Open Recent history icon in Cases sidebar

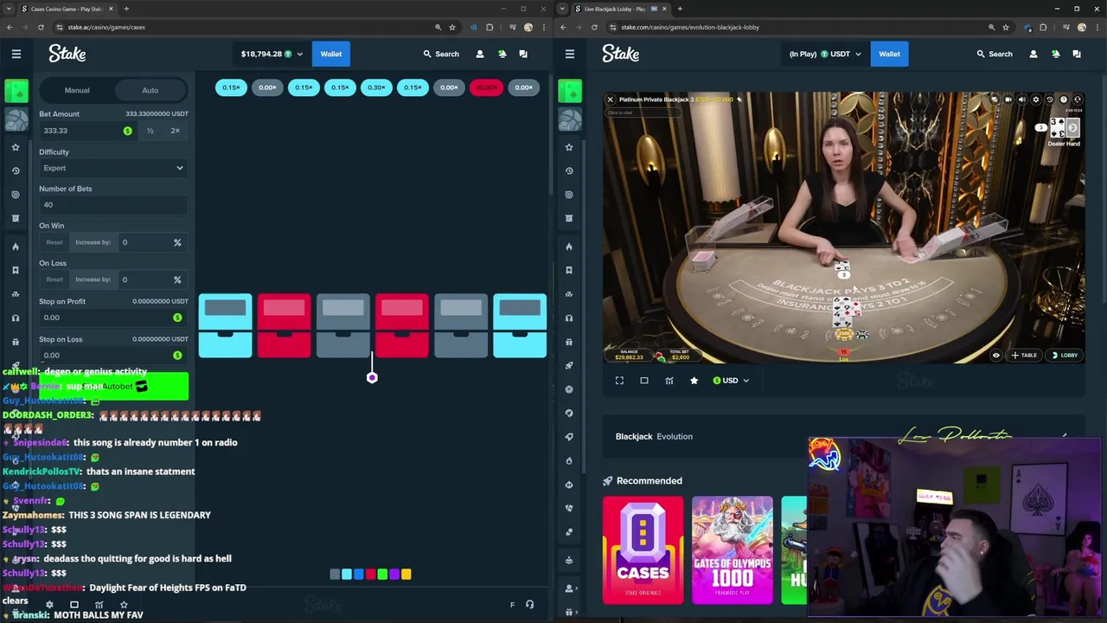tap(16, 170)
